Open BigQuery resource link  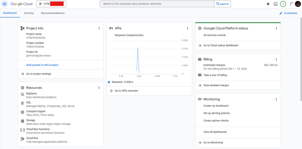coord(32,94)
